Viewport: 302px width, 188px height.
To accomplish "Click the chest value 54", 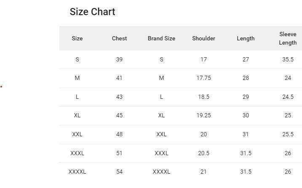I will pyautogui.click(x=119, y=172).
